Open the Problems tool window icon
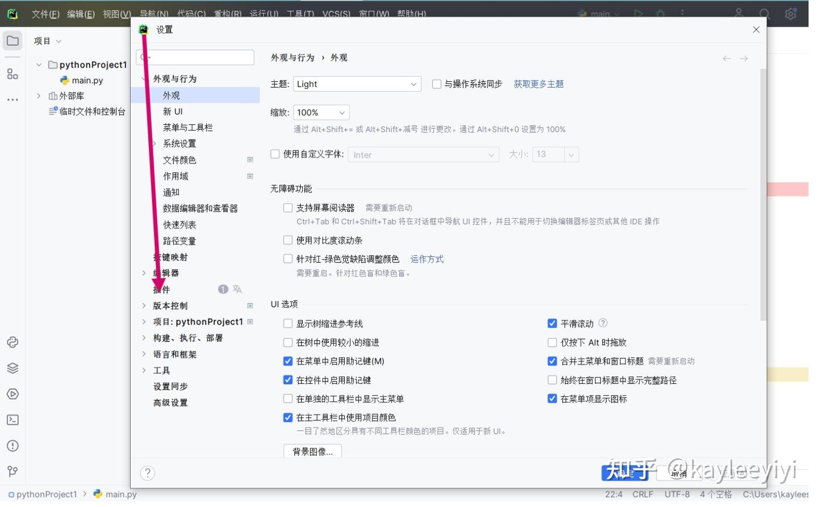 tap(12, 446)
